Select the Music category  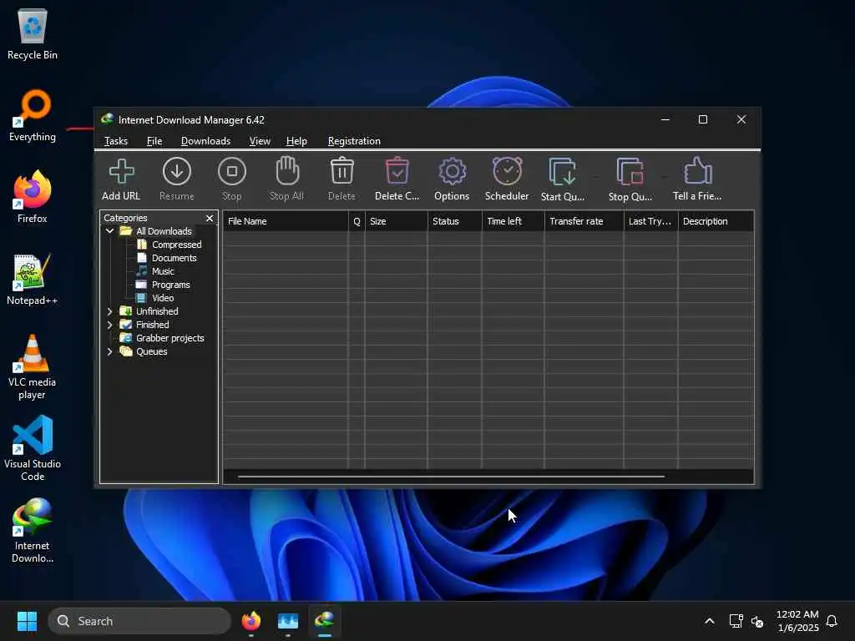tap(163, 271)
